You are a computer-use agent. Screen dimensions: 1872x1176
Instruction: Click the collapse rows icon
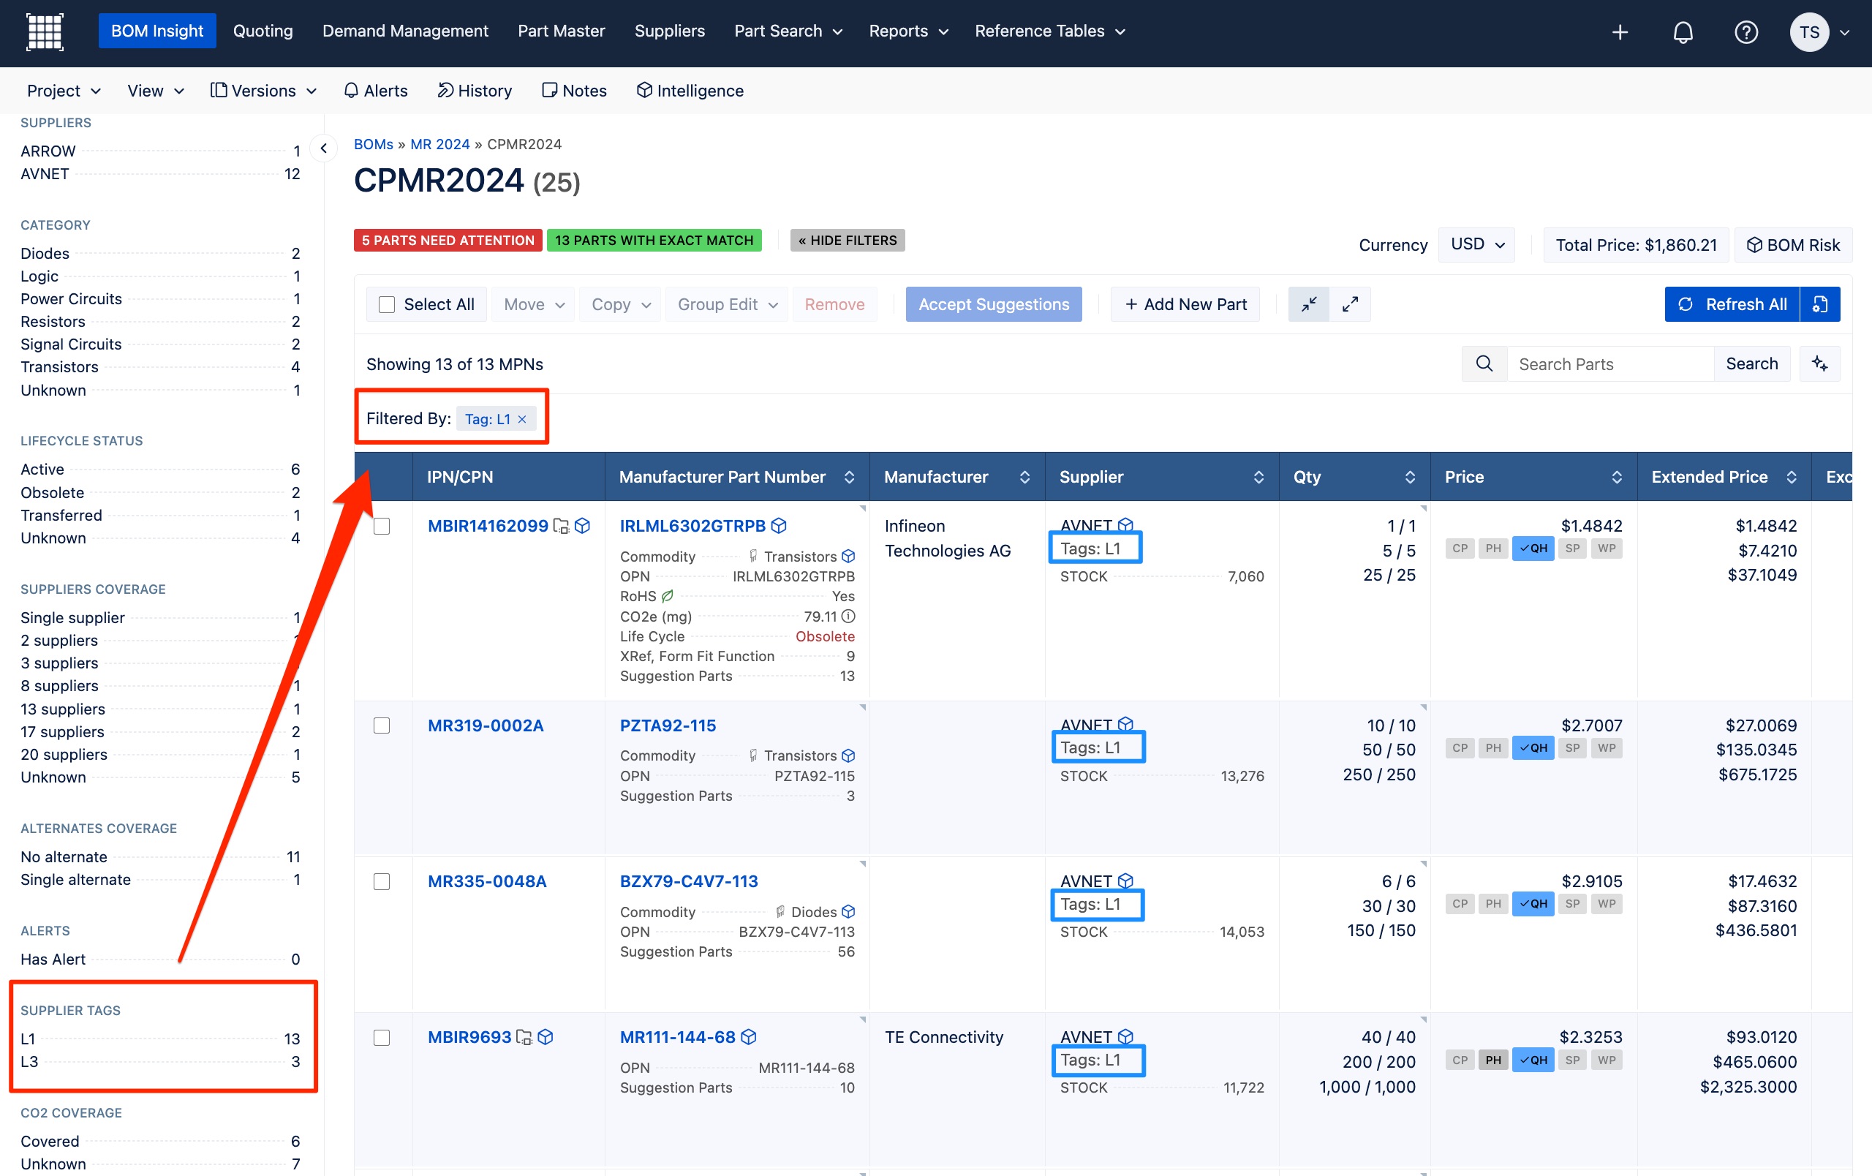[x=1309, y=304]
